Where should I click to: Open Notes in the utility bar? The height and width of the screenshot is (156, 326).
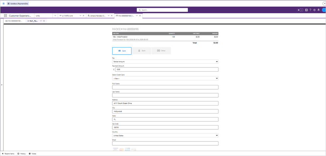33,154
